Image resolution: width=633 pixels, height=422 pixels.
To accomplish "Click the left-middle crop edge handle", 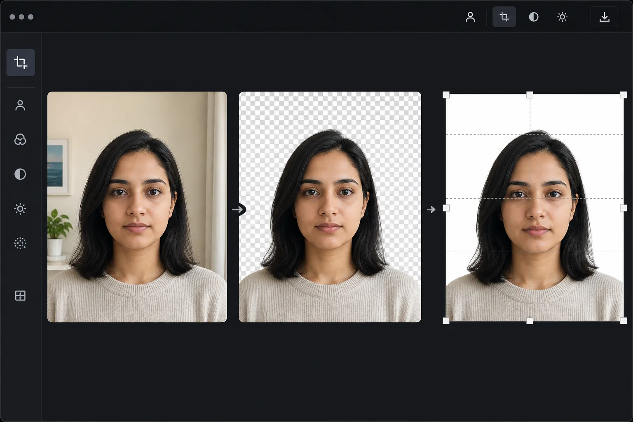I will (446, 208).
